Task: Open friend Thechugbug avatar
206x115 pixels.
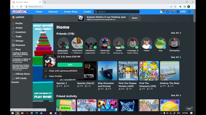Action: (x=174, y=43)
